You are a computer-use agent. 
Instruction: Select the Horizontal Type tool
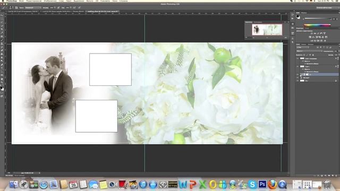(x=2, y=68)
